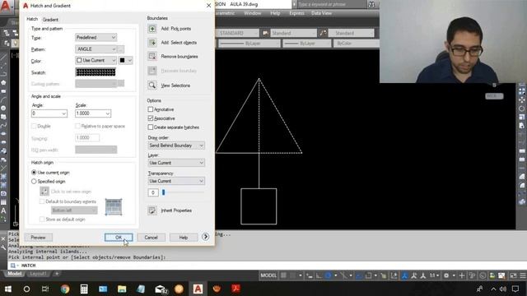This screenshot has width=527, height=296.
Task: Open the background color dropdown next to Color
Action: click(x=126, y=60)
